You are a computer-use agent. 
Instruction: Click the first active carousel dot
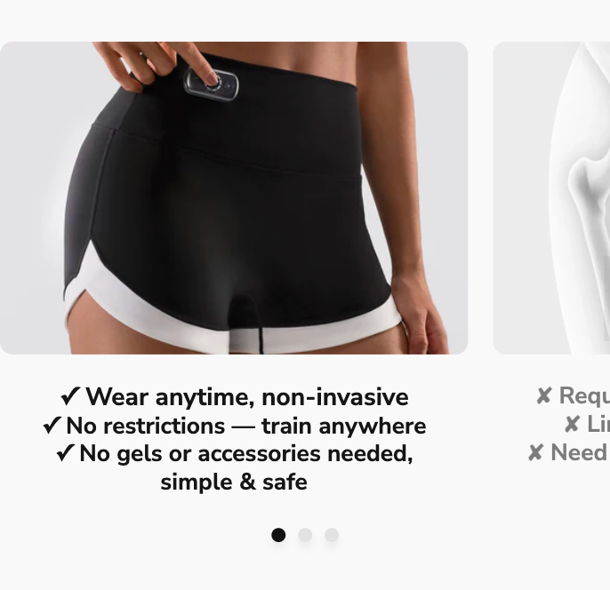278,535
